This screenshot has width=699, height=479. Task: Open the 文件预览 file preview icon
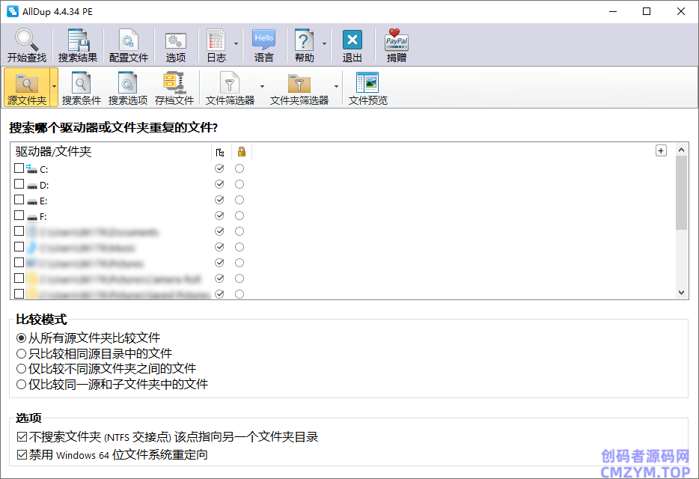tap(367, 88)
